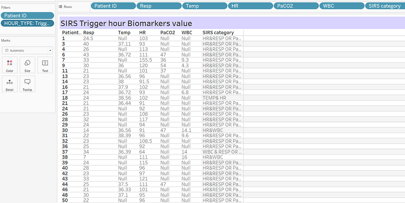Select Temp value 37.11 for patient 3

124,44
